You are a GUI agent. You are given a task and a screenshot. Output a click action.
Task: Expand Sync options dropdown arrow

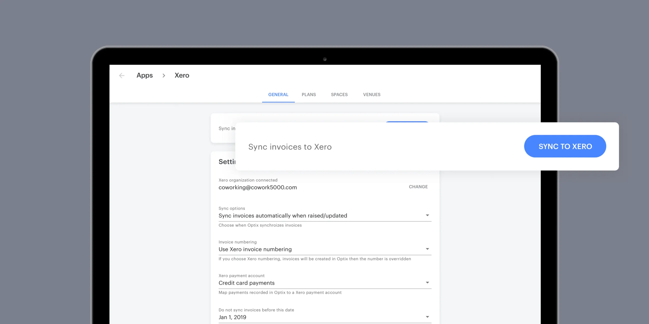[427, 215]
